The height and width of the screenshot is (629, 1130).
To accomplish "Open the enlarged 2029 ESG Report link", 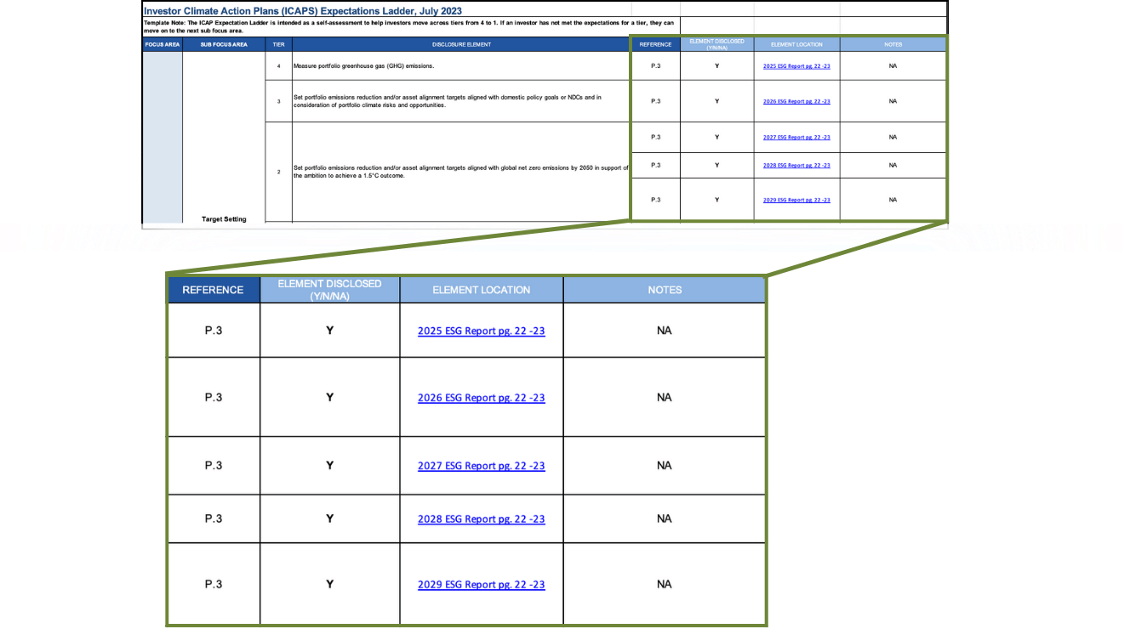I will pyautogui.click(x=481, y=584).
